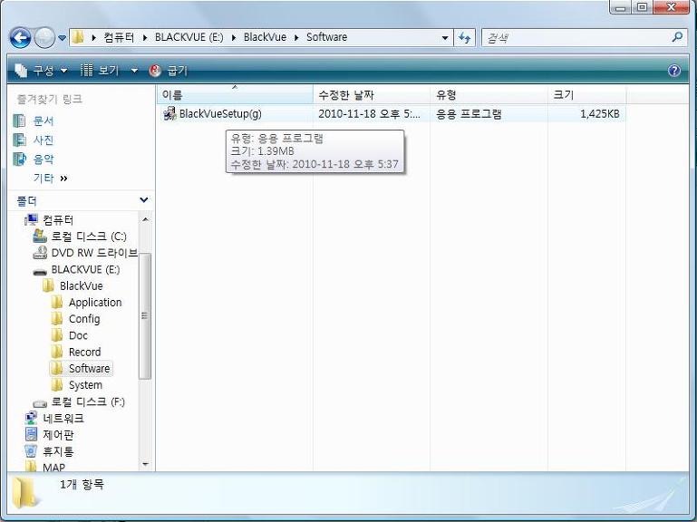The height and width of the screenshot is (522, 697).
Task: Click the 보기 views button
Action: (101, 71)
